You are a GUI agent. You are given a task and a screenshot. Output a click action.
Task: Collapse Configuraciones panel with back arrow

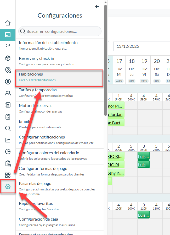97,7
